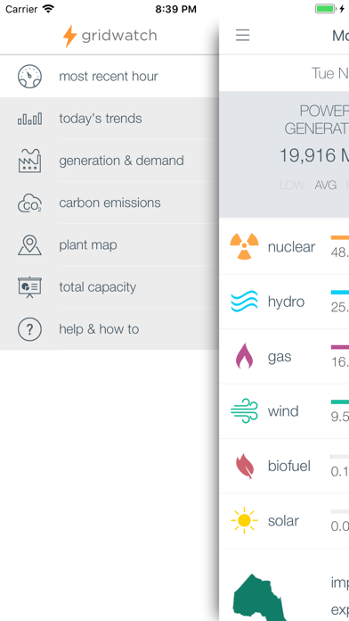Tap the green wind icon
The image size is (349, 621).
[244, 411]
